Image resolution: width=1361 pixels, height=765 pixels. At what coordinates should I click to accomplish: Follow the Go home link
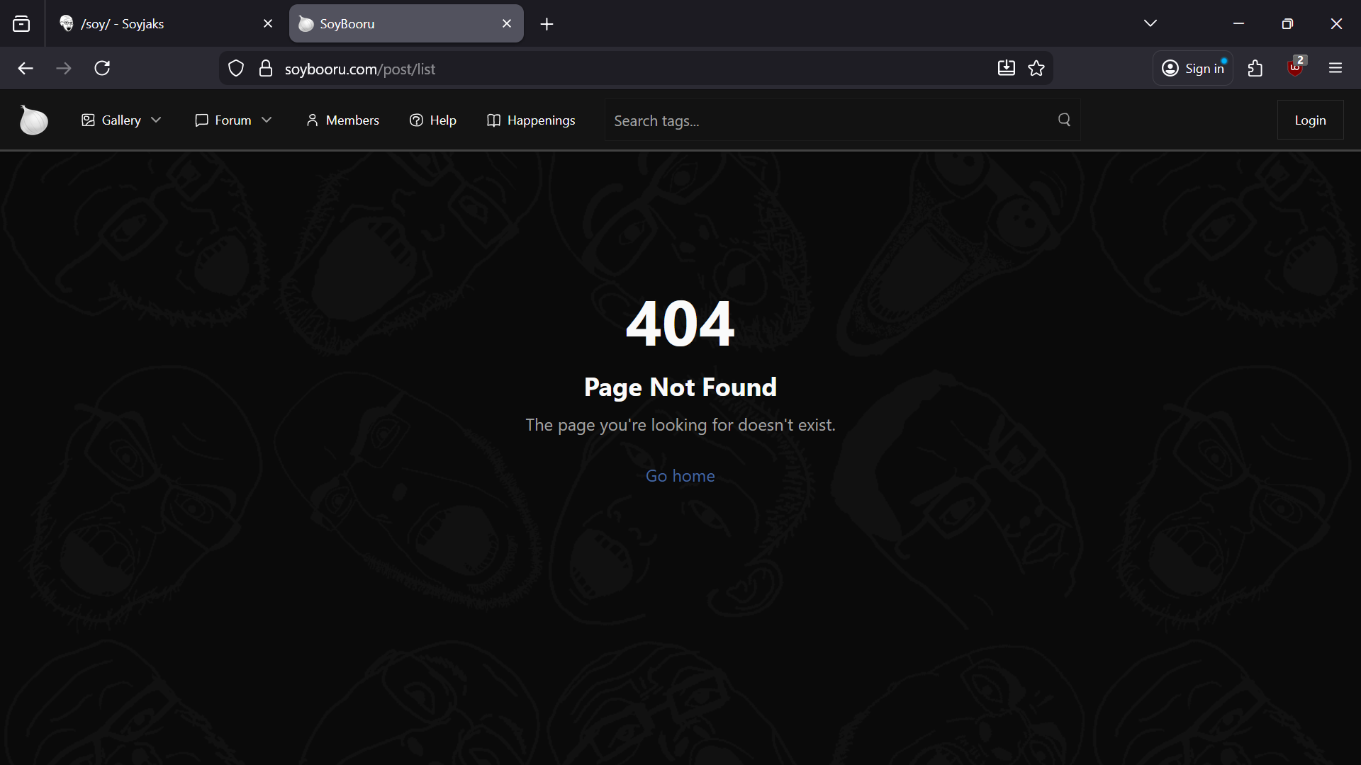coord(680,476)
